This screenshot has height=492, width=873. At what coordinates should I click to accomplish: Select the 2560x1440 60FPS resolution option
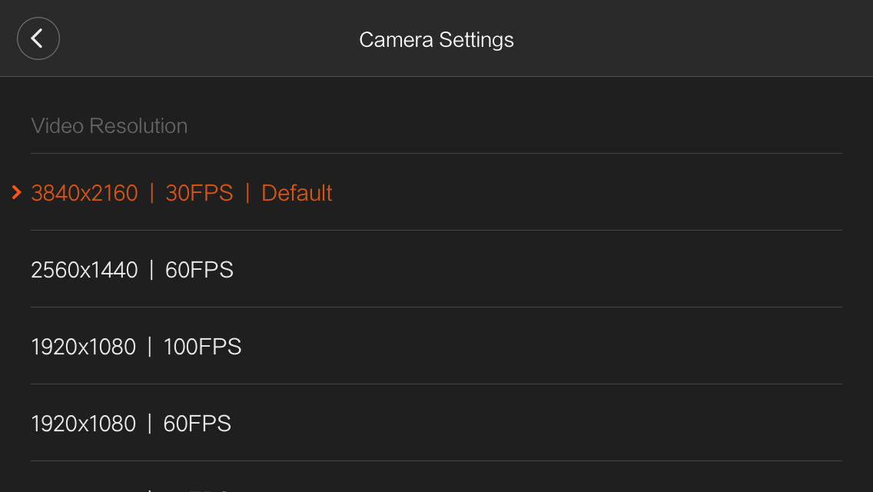pyautogui.click(x=436, y=270)
